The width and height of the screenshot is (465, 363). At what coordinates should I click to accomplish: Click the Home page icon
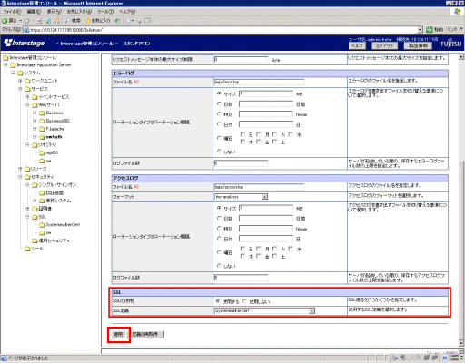57,21
